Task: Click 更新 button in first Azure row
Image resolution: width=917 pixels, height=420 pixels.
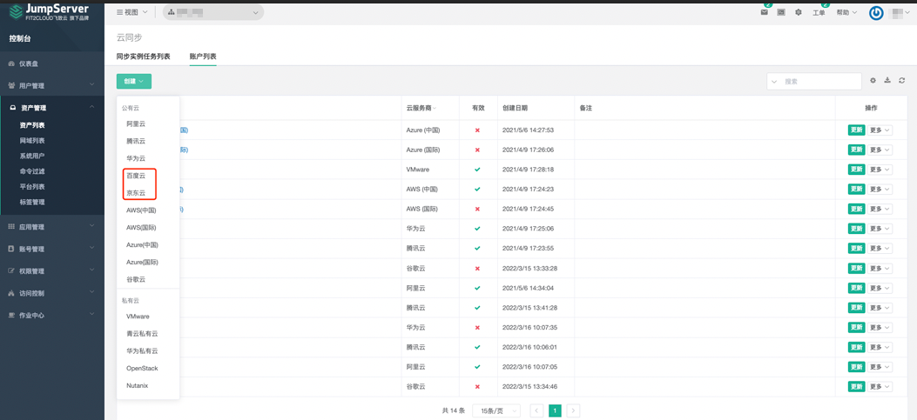Action: pos(856,130)
